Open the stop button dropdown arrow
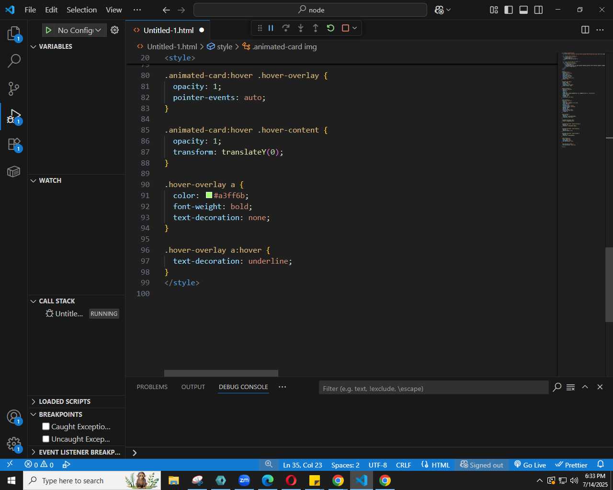This screenshot has width=613, height=490. pyautogui.click(x=354, y=28)
